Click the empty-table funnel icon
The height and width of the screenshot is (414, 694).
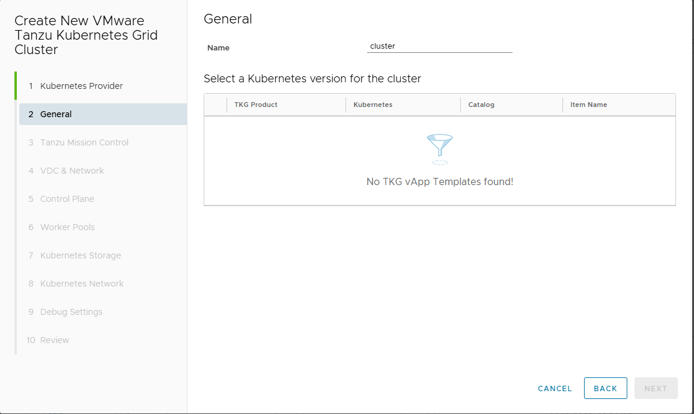pyautogui.click(x=439, y=149)
